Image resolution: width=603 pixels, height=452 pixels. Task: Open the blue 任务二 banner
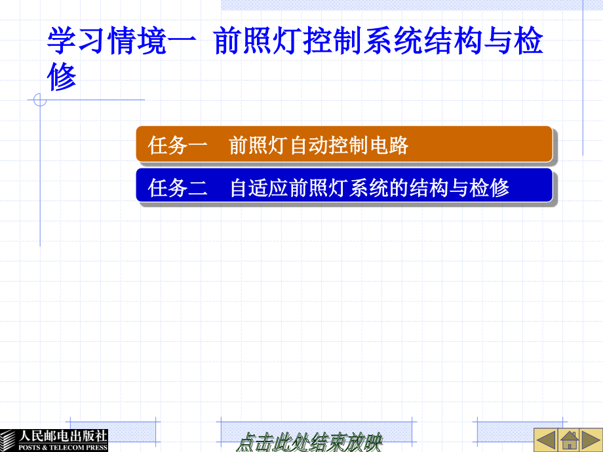(344, 184)
